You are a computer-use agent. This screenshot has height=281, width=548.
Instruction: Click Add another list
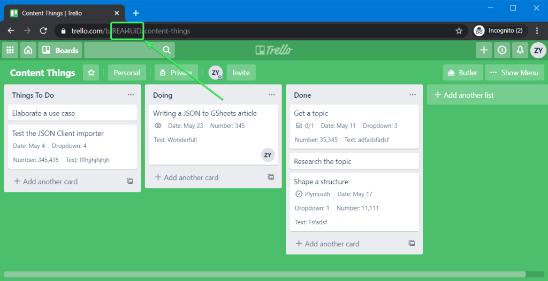coord(487,95)
